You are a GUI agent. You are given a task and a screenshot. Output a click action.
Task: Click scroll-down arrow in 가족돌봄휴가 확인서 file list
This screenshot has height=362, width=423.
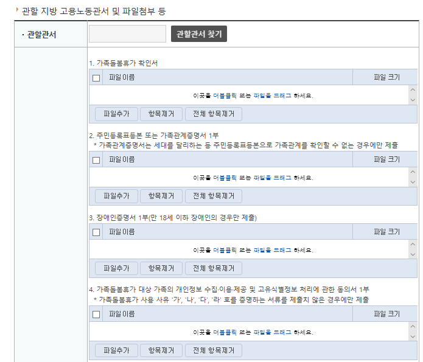point(413,100)
